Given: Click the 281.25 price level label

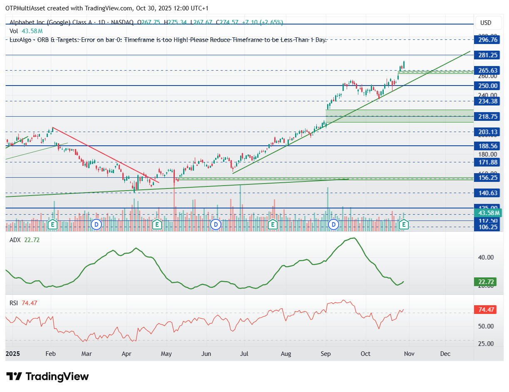Looking at the screenshot, I should tap(488, 55).
